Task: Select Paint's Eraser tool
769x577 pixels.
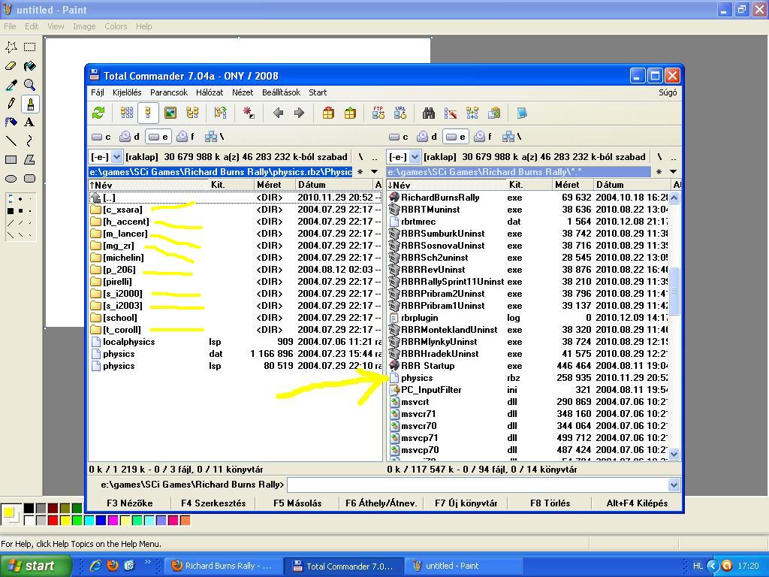Action: (11, 66)
